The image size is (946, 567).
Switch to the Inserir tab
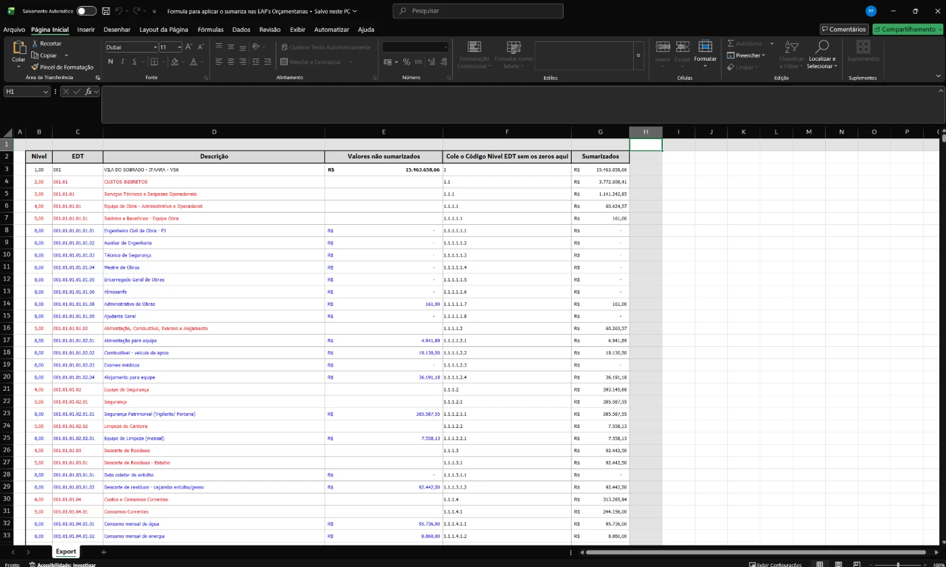[x=86, y=30]
